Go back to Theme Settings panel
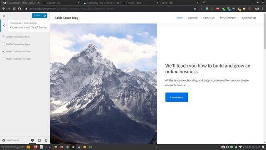The width and height of the screenshot is (266, 150). [4, 25]
